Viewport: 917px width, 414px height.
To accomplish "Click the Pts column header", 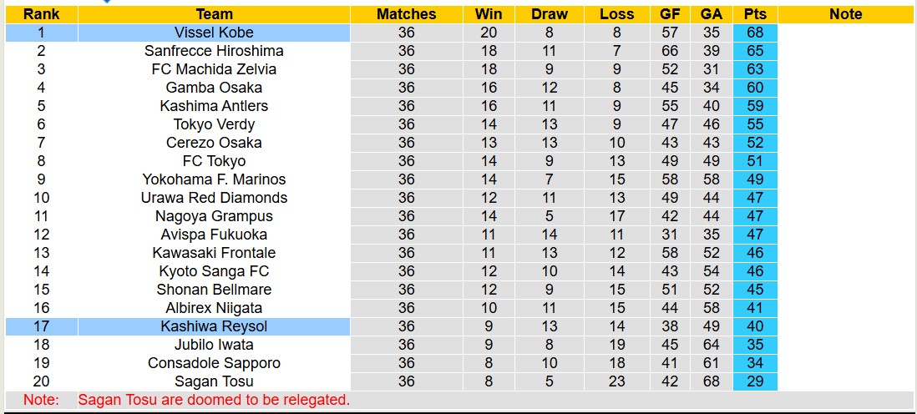I will pyautogui.click(x=755, y=14).
